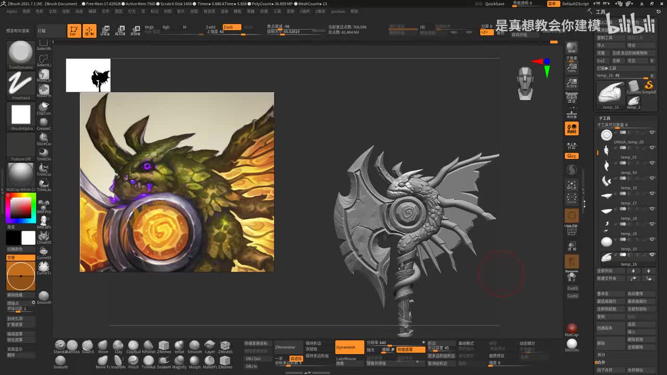Toggle visibility of temp_15 subtool
Viewport: 667px width, 375px height.
click(x=652, y=240)
